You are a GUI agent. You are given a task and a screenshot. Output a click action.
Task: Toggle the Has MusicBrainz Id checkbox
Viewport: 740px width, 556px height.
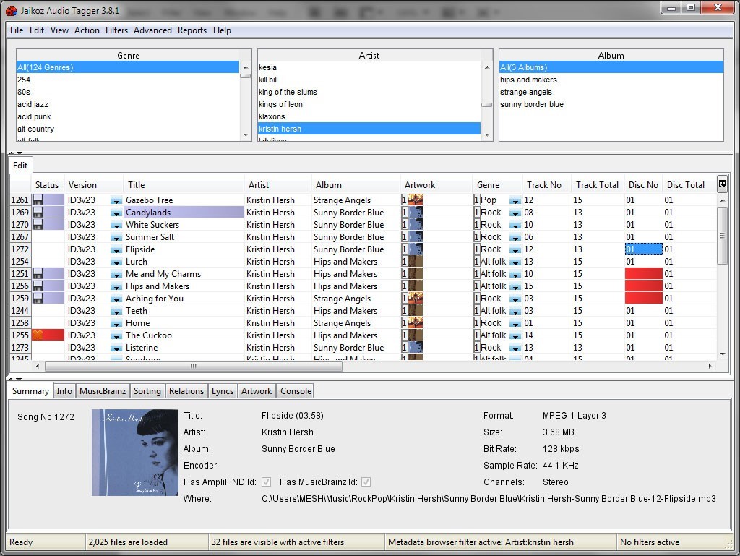366,482
